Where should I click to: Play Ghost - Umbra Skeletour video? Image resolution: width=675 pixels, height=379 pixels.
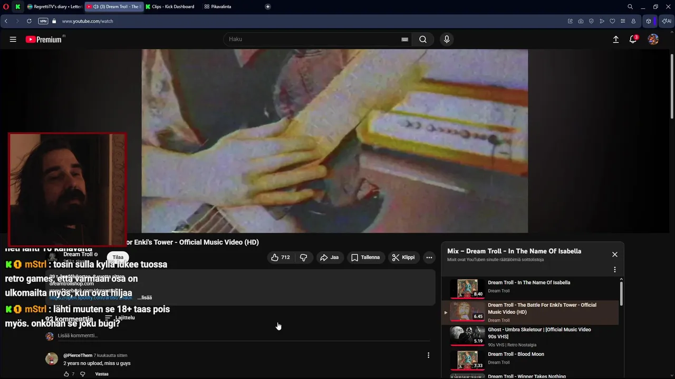[529, 336]
